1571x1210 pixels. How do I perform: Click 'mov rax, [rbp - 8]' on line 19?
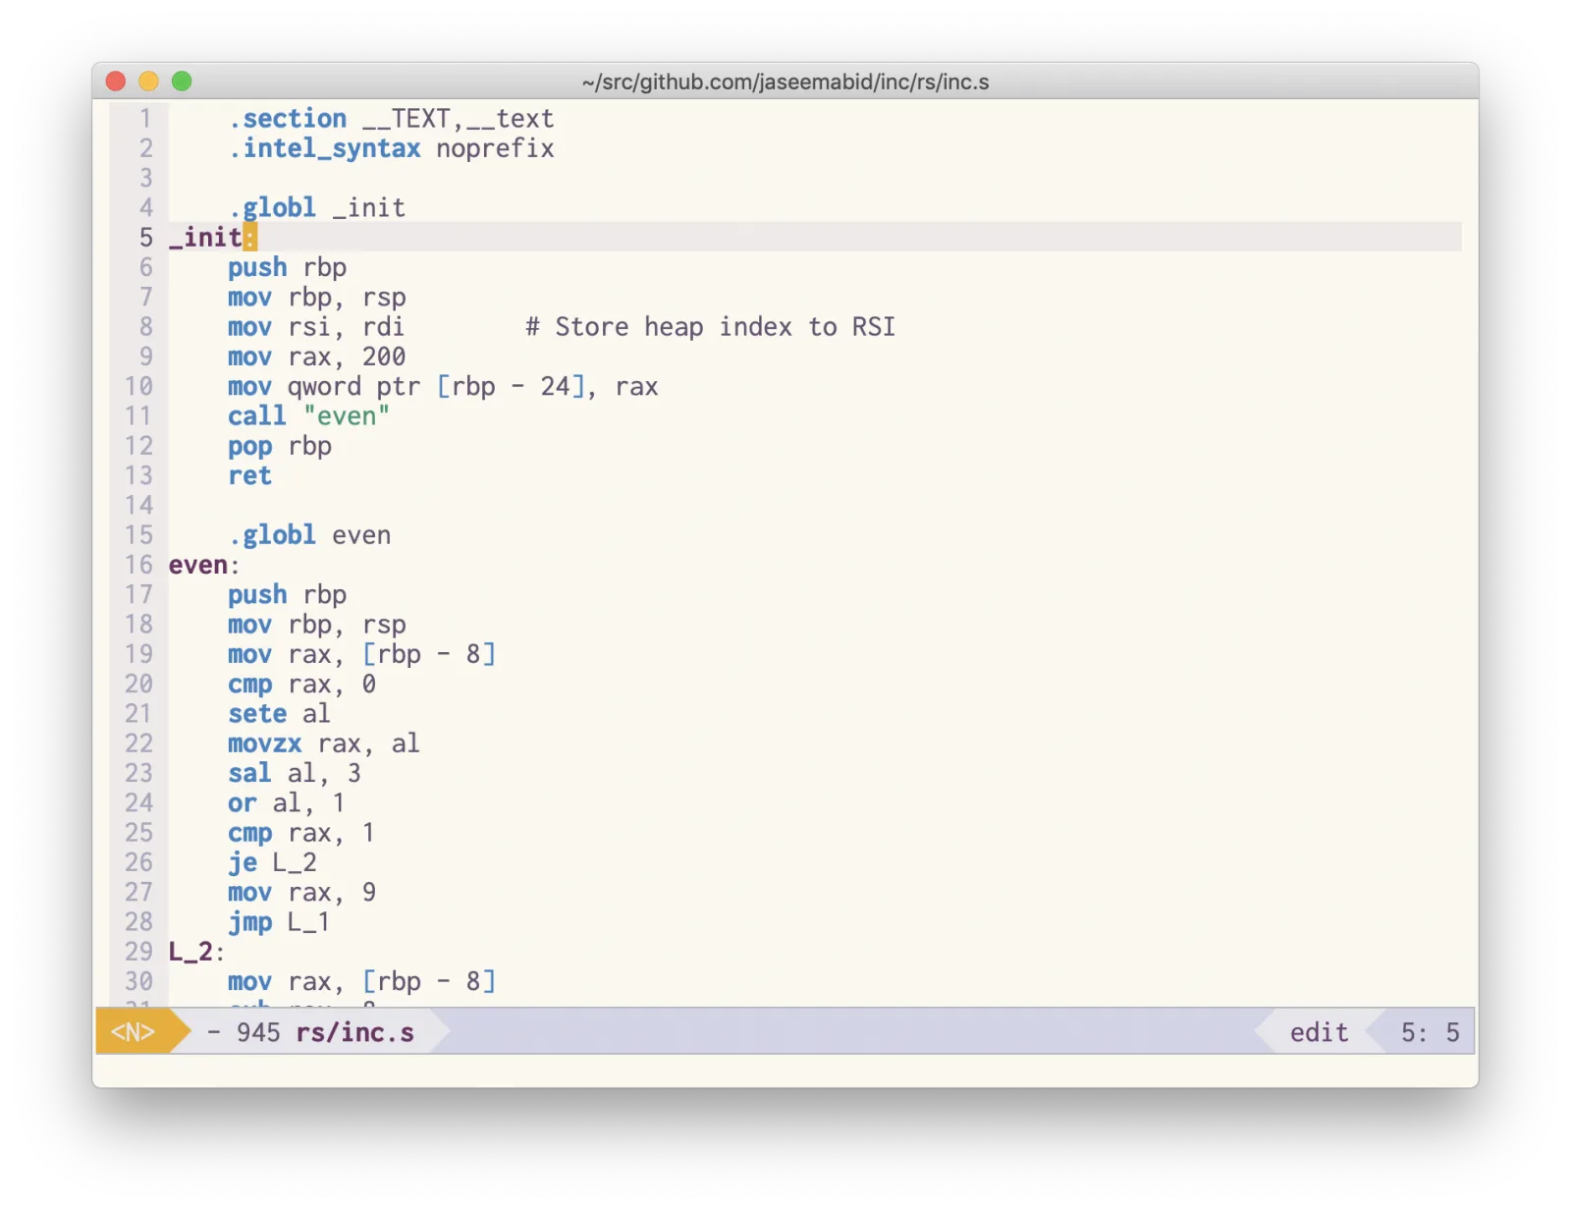point(362,654)
